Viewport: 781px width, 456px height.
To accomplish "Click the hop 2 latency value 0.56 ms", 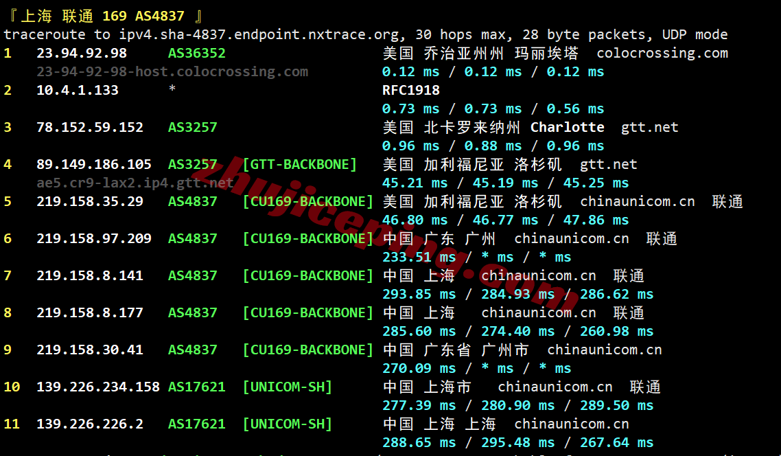I will click(x=575, y=109).
